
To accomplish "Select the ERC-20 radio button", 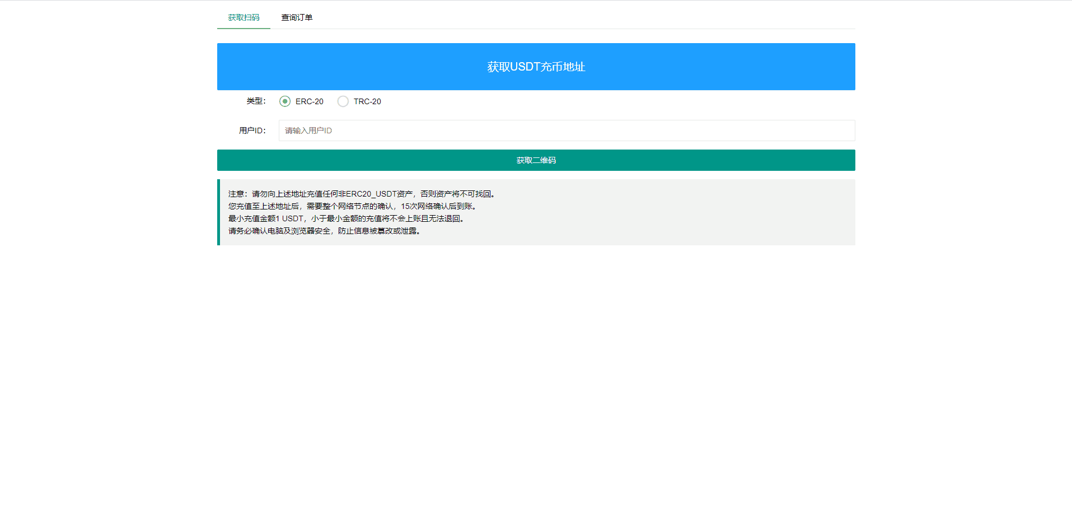I will [285, 101].
